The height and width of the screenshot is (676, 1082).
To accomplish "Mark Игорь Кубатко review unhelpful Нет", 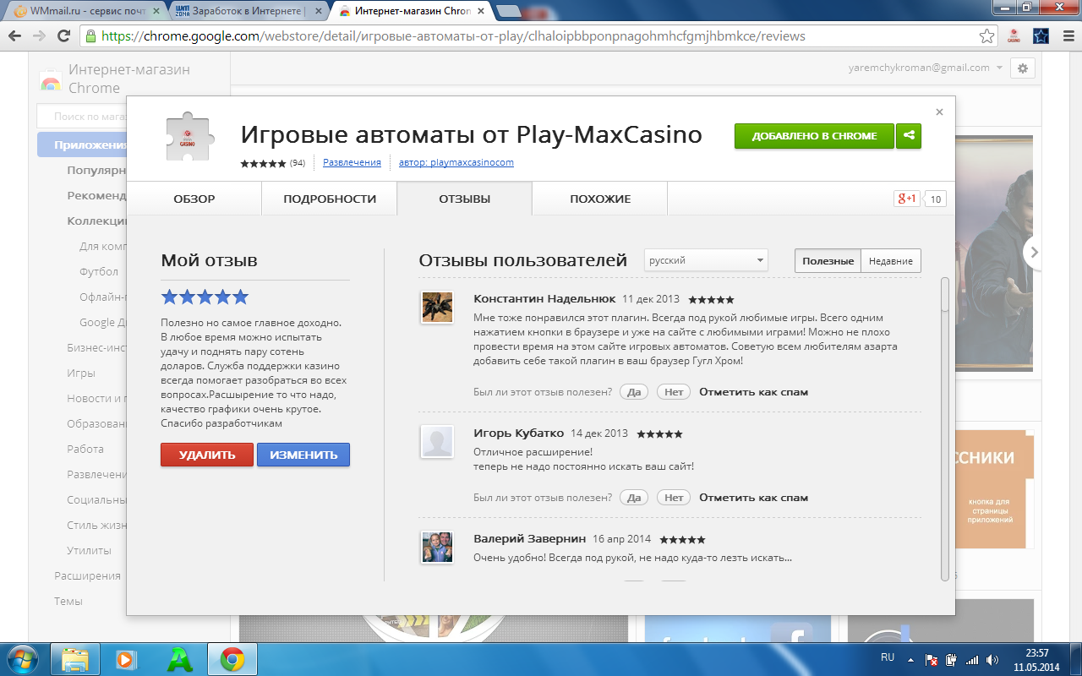I will coord(674,498).
